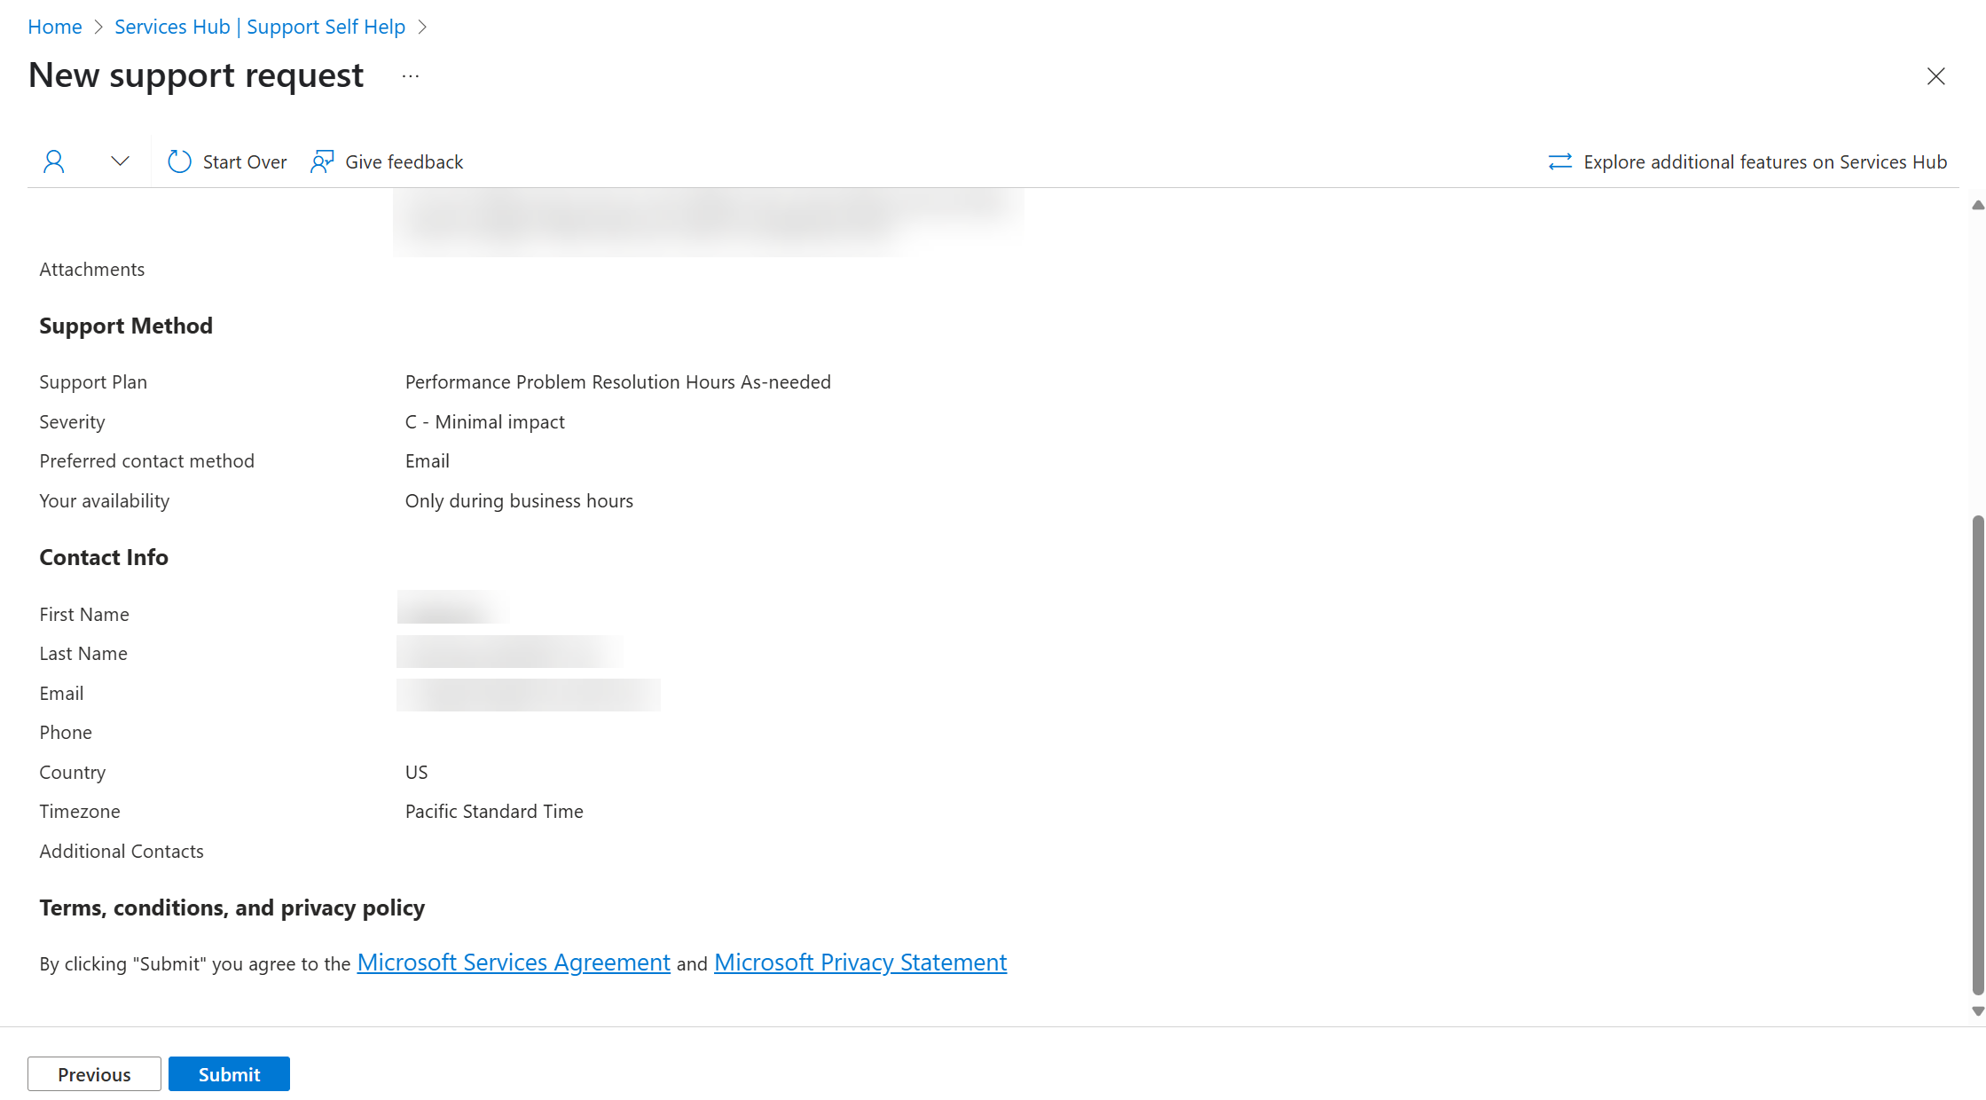Click the user profile icon

[x=54, y=161]
